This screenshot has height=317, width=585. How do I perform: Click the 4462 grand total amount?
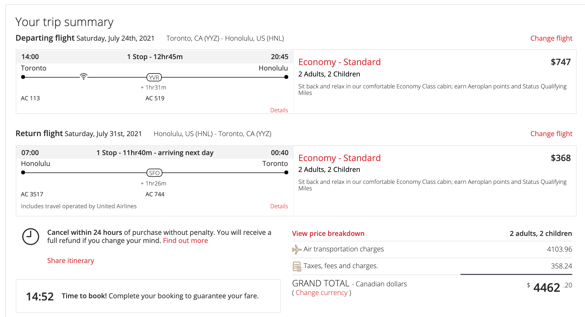click(546, 288)
